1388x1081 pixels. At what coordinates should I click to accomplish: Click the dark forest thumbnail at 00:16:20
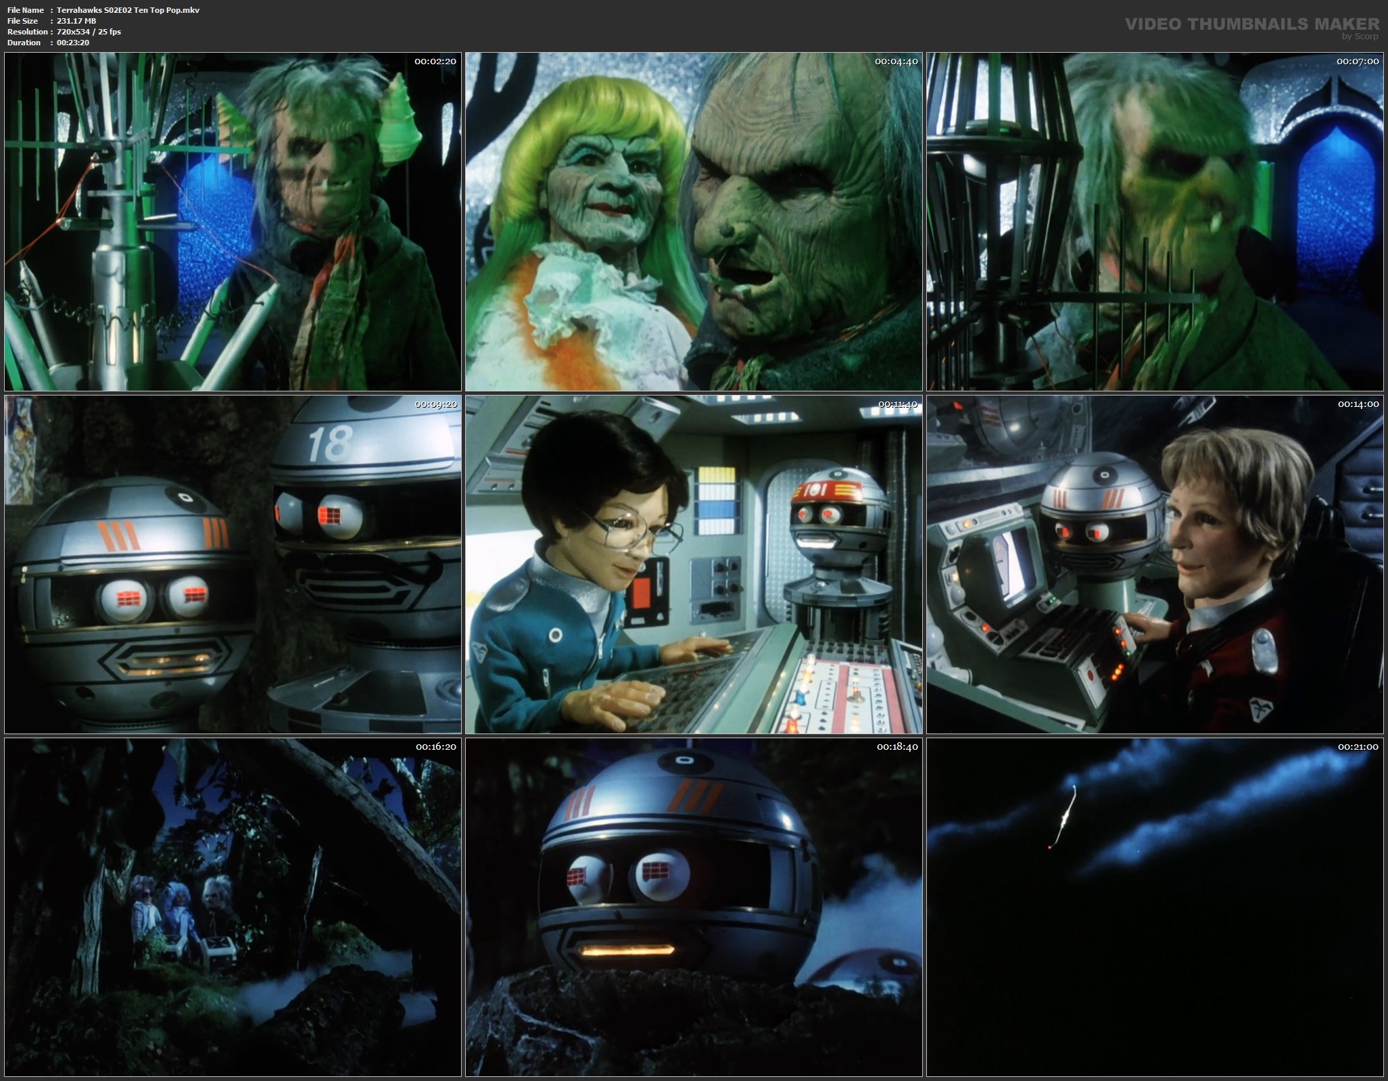233,907
